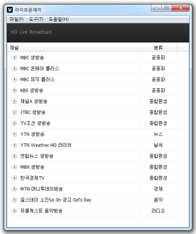This screenshot has height=234, width=196.
Task: Click the app logo icon in the title bar
Action: (x=10, y=10)
